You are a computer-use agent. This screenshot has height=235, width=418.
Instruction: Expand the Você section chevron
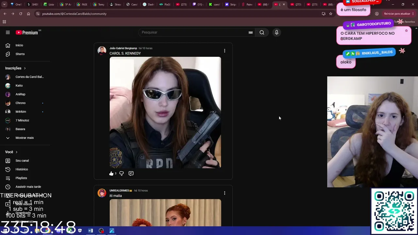click(17, 152)
